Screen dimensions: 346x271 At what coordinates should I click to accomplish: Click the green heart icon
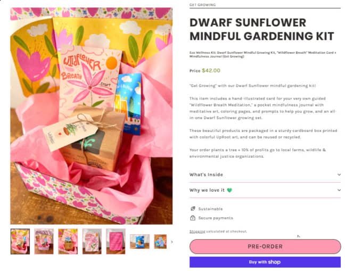[229, 190]
